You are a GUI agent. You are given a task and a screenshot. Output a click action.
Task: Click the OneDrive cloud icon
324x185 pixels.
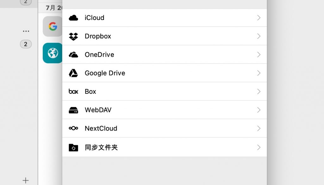point(73,55)
